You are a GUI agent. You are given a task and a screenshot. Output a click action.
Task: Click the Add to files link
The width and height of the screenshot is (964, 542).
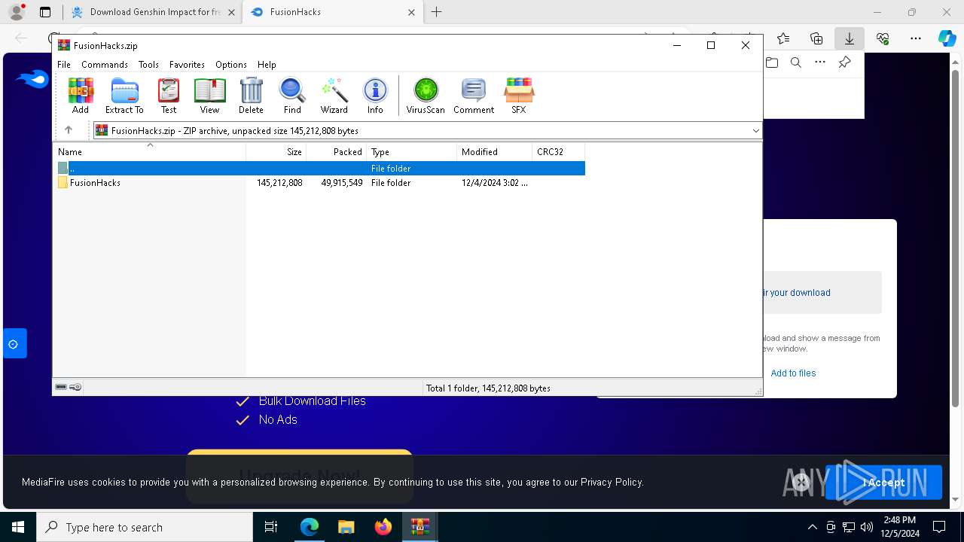[x=793, y=373]
